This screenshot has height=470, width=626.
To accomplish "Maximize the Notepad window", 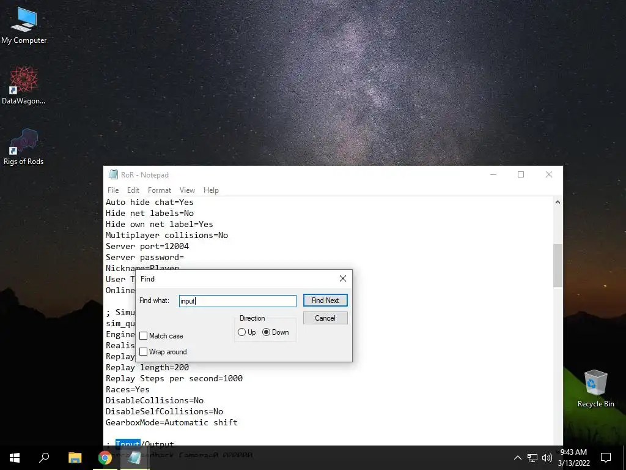I will click(x=521, y=174).
